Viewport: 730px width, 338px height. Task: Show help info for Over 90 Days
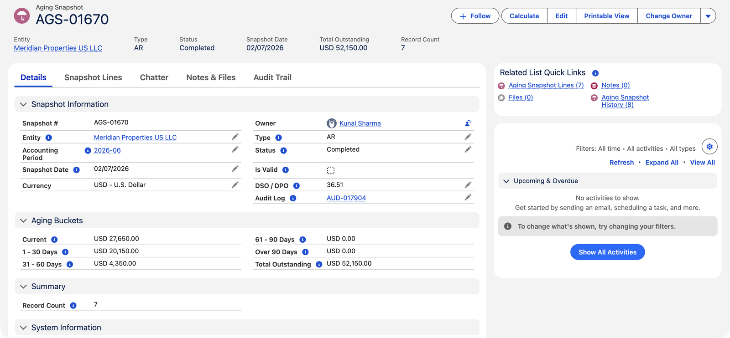pos(305,252)
